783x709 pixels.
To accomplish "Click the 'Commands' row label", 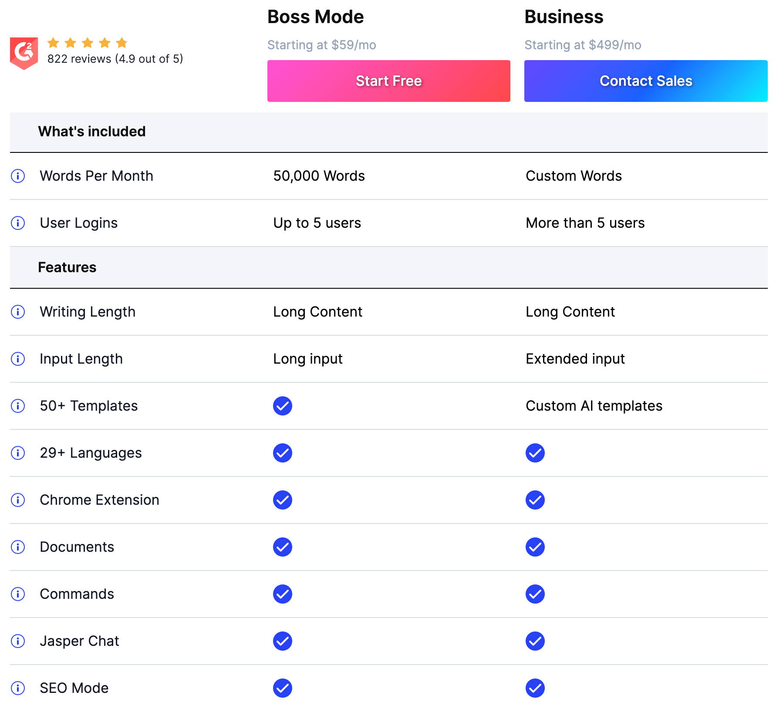I will [77, 594].
